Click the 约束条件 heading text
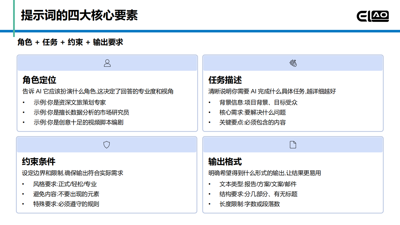Viewport: 400px width, 225px height. coord(39,162)
